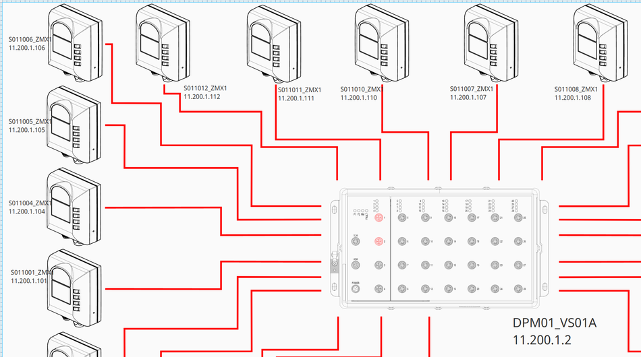Select the 11.200.1.108 IP label

click(572, 98)
